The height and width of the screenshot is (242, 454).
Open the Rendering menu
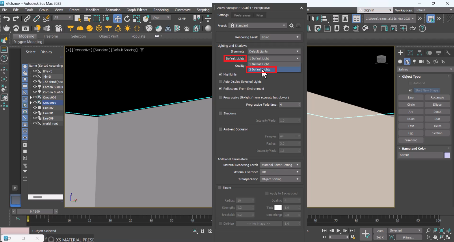click(161, 10)
